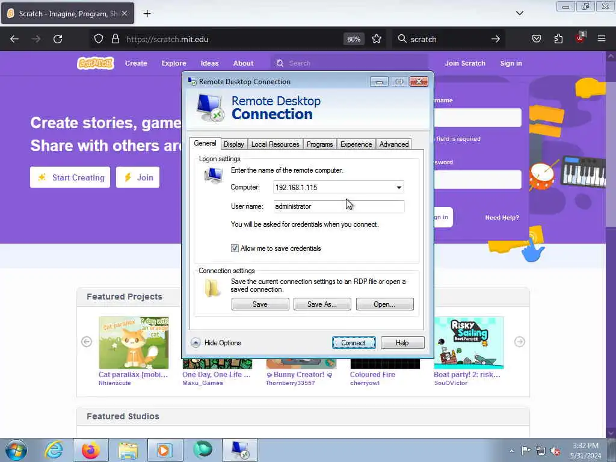The height and width of the screenshot is (462, 616).
Task: Expand the Computer address dropdown arrow
Action: 399,188
